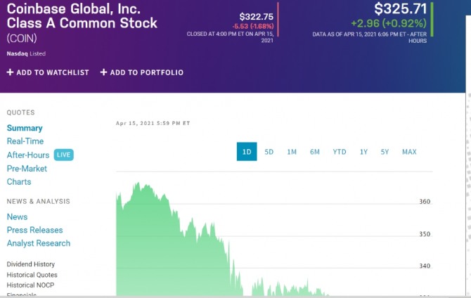The image size is (471, 298).
Task: View the 5Y chart range
Action: (385, 152)
